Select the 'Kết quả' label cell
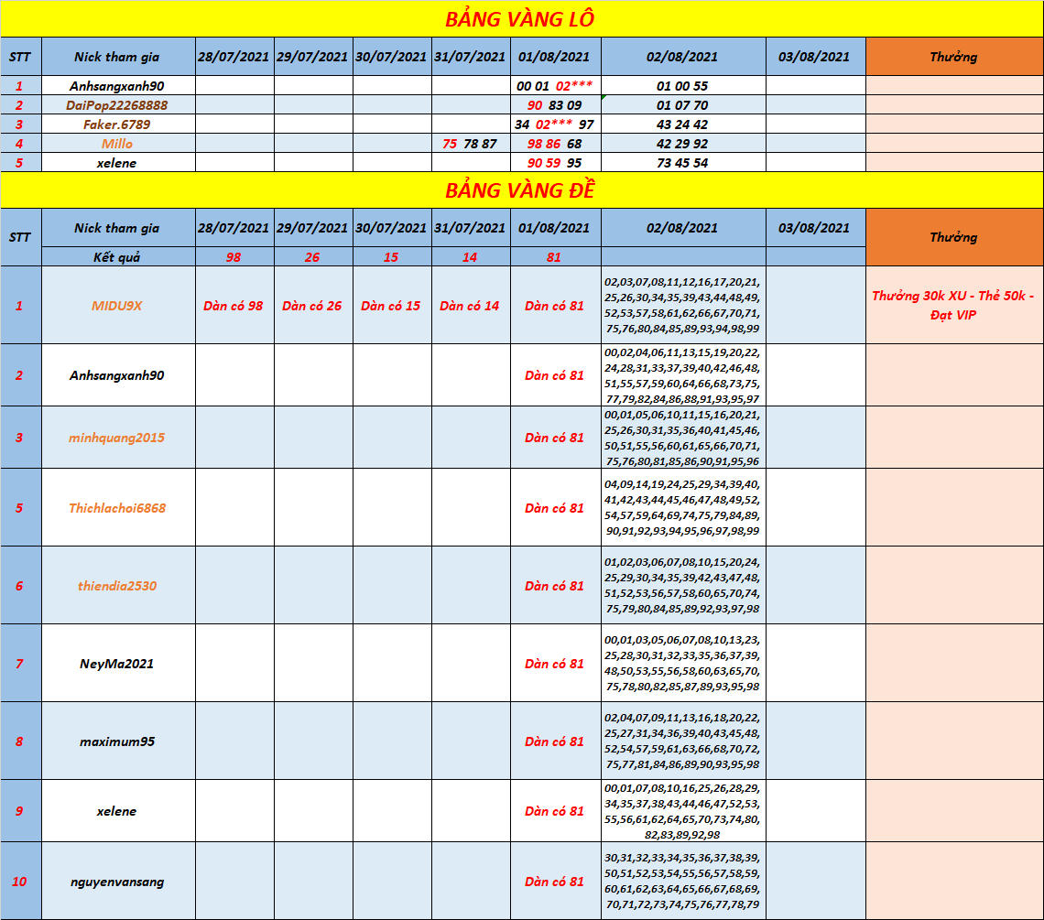Image resolution: width=1044 pixels, height=920 pixels. click(x=117, y=257)
